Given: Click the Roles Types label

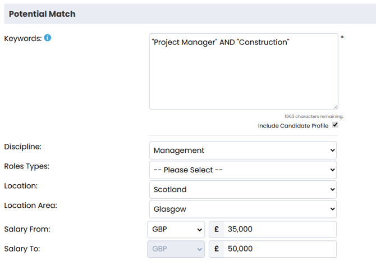Looking at the screenshot, I should tap(26, 166).
